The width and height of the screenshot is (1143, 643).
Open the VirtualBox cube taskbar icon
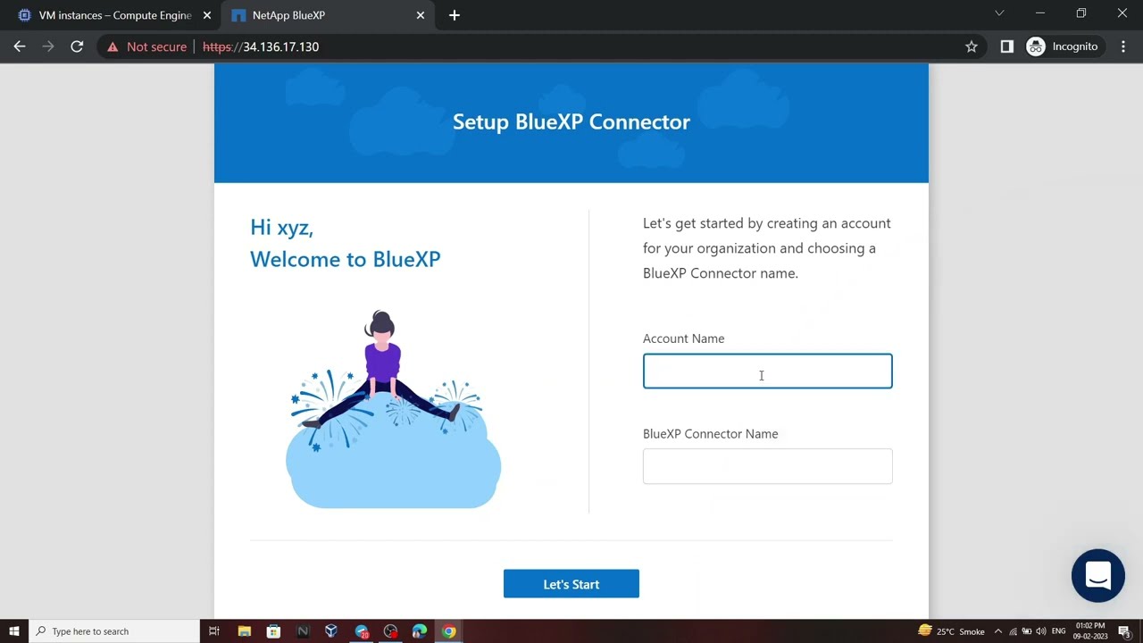(x=331, y=631)
